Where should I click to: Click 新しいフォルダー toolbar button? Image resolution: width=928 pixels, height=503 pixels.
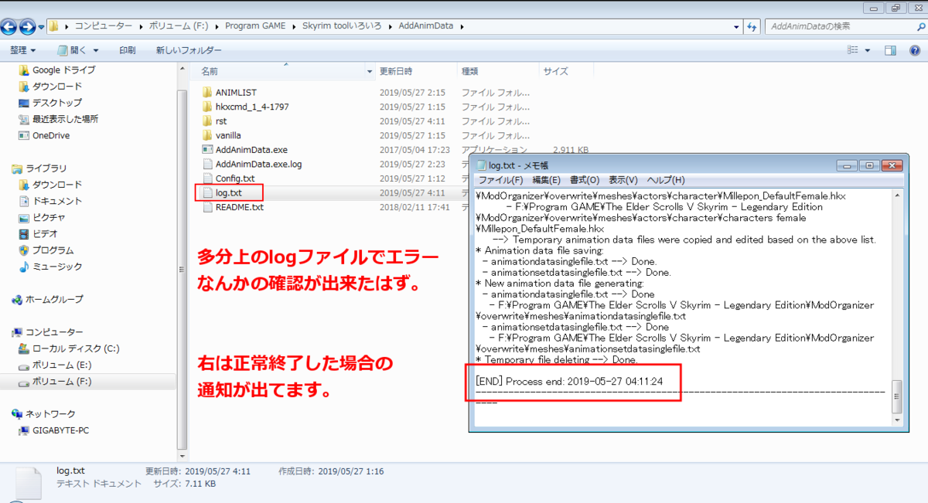click(188, 50)
